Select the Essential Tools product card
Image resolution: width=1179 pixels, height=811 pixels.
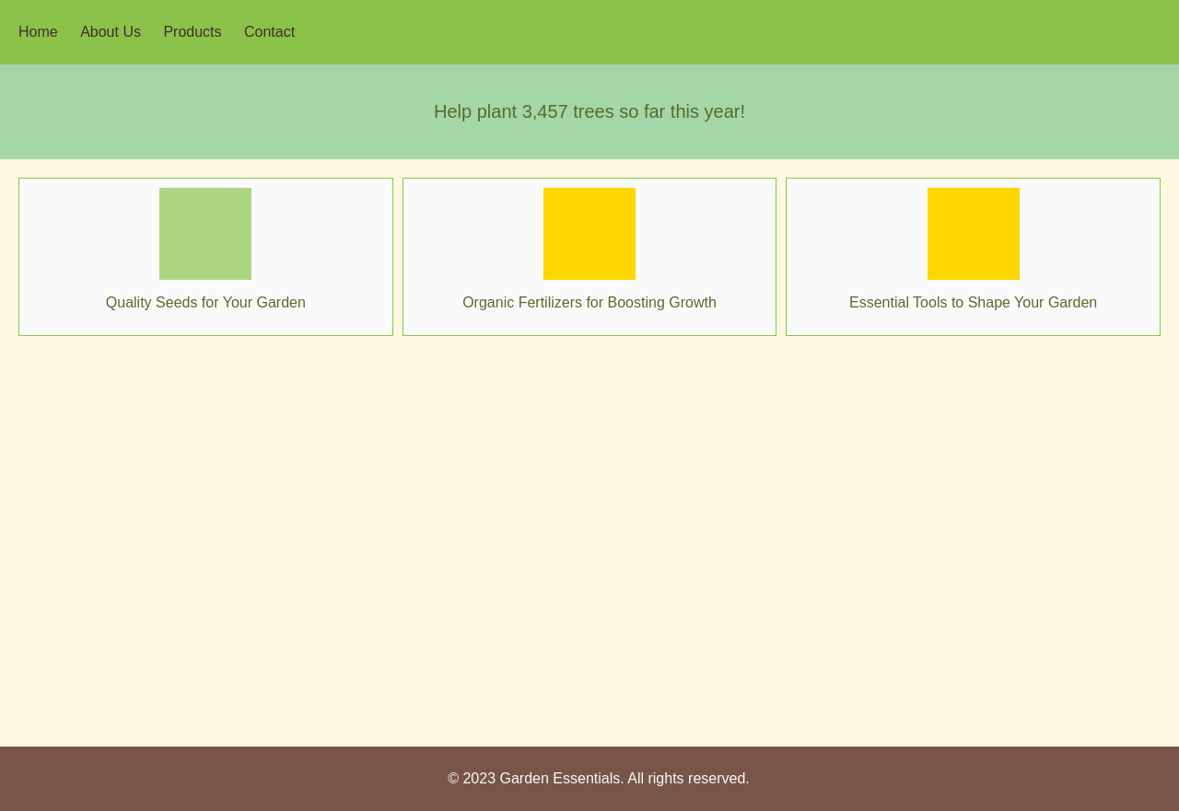point(973,256)
